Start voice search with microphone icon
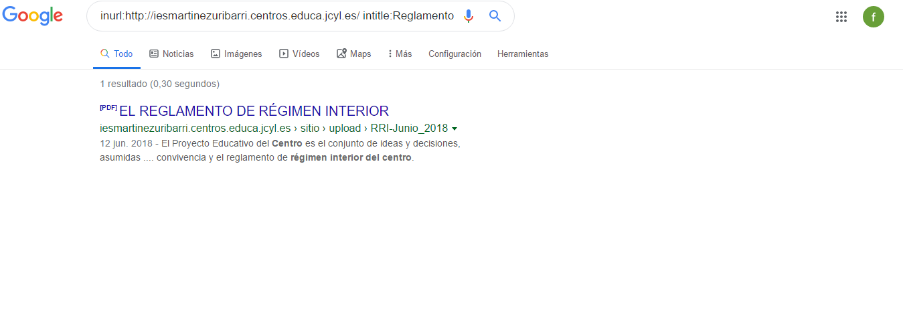 (x=469, y=16)
